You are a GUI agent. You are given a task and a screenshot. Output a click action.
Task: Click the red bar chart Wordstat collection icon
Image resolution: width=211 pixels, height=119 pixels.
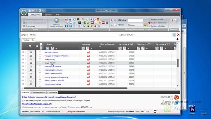tap(67, 20)
